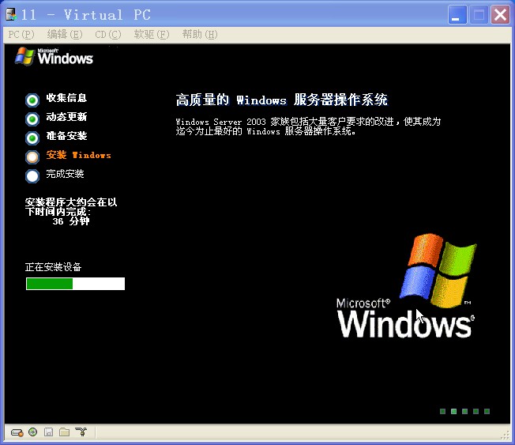Click the 正在安装设备 progress bar

coord(75,284)
